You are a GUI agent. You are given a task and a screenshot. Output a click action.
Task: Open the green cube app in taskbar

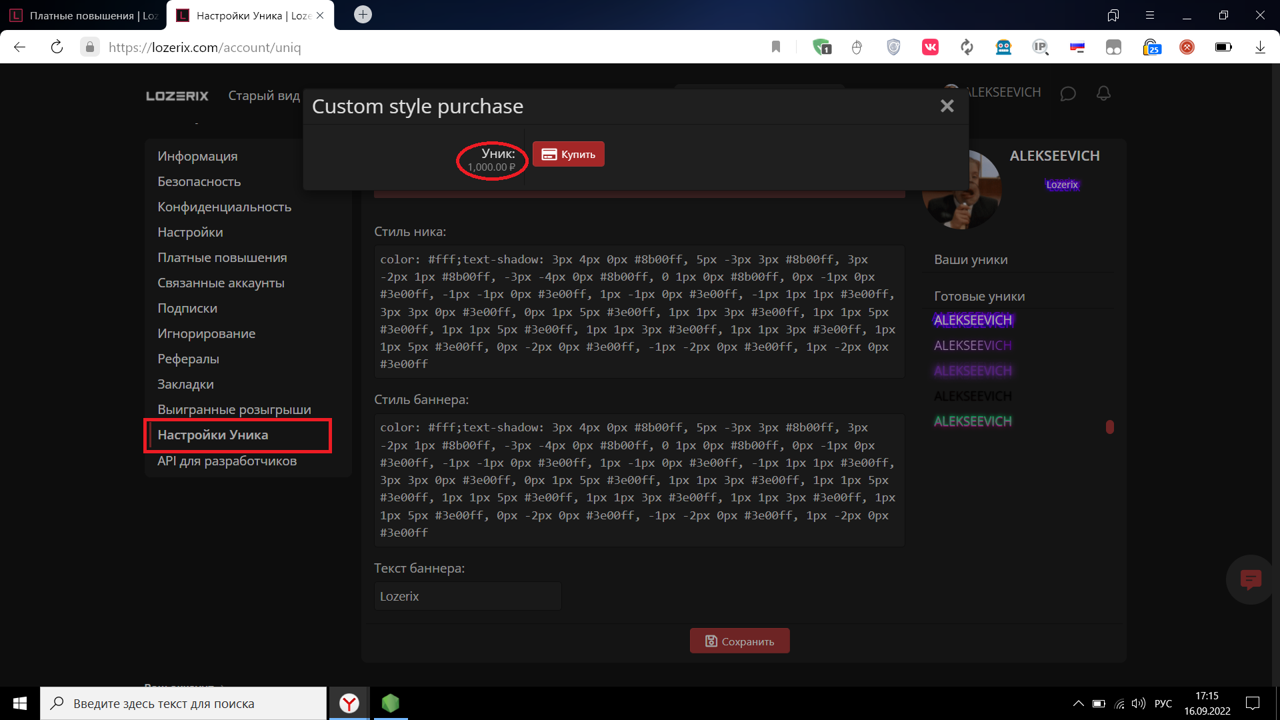[x=390, y=703]
